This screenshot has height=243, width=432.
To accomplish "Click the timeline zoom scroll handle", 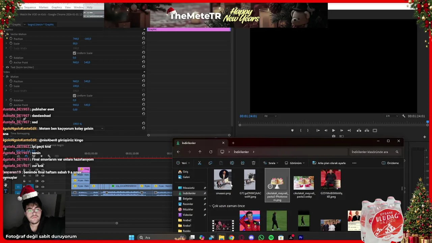I will [x=117, y=223].
